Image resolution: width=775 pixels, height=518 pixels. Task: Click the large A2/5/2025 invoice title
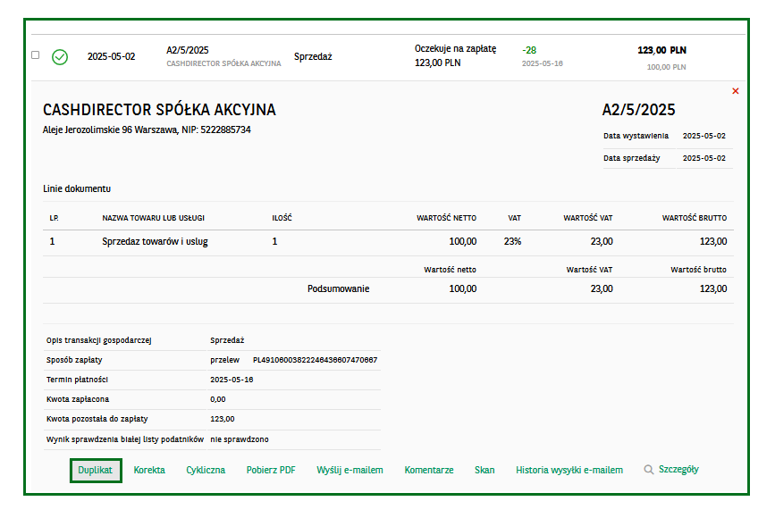pyautogui.click(x=638, y=110)
